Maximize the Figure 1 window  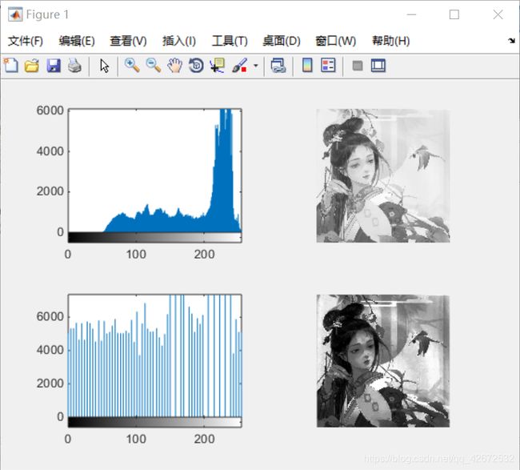(x=454, y=14)
